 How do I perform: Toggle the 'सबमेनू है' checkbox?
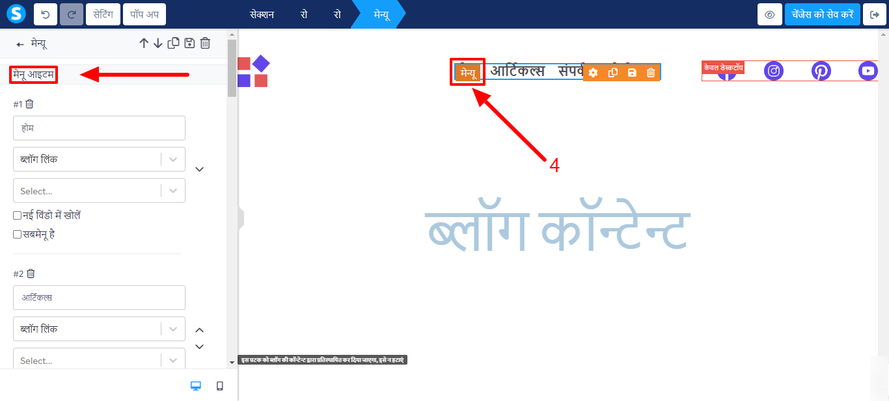click(18, 235)
